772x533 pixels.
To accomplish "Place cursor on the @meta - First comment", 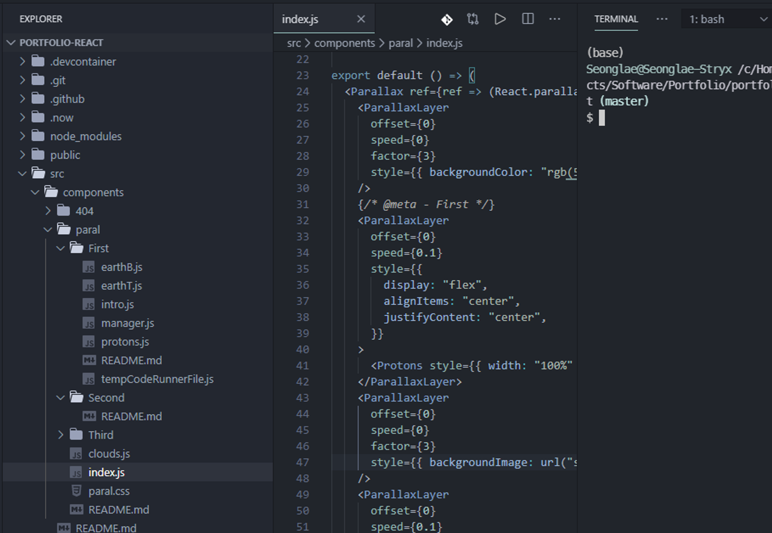I will point(426,204).
